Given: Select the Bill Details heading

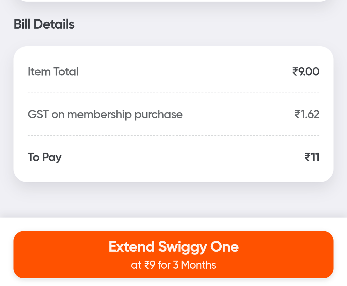Looking at the screenshot, I should [x=44, y=24].
